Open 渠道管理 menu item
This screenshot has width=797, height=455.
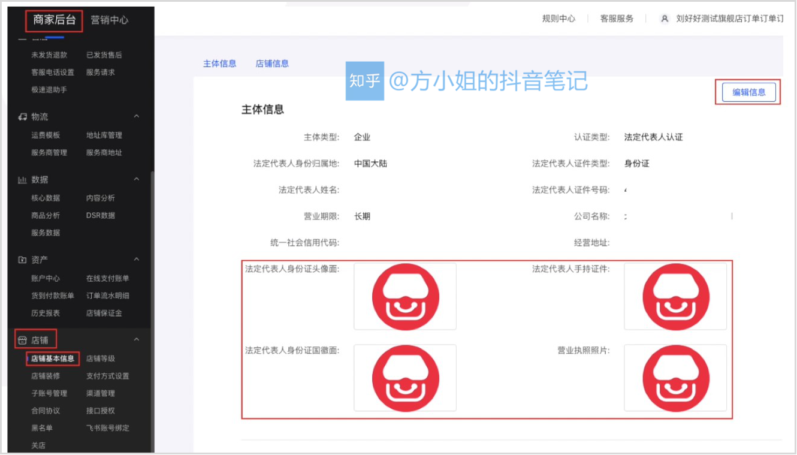tap(101, 394)
